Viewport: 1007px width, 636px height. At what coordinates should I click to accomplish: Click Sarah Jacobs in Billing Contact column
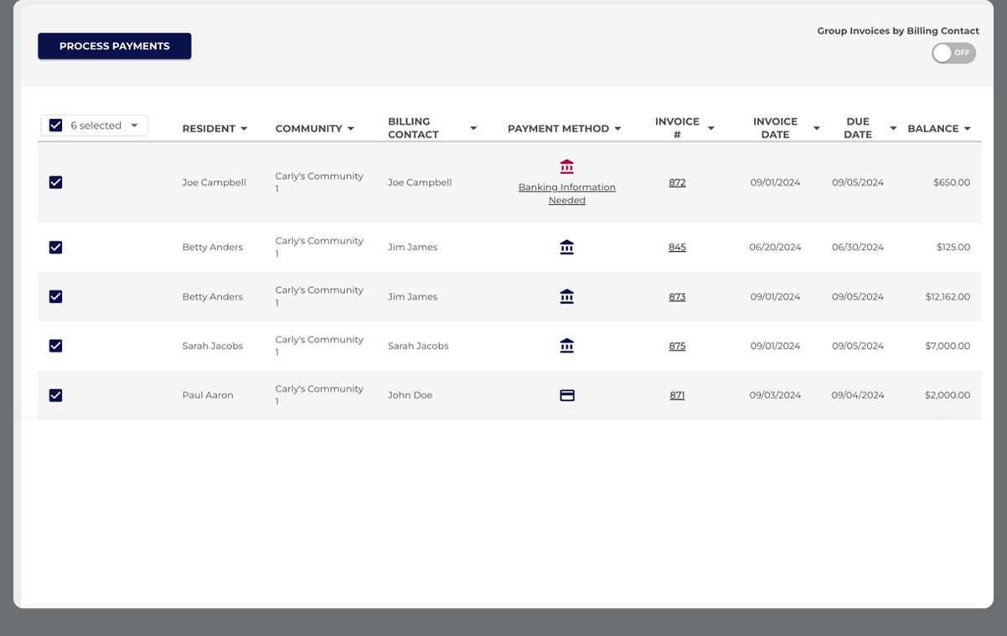(418, 346)
